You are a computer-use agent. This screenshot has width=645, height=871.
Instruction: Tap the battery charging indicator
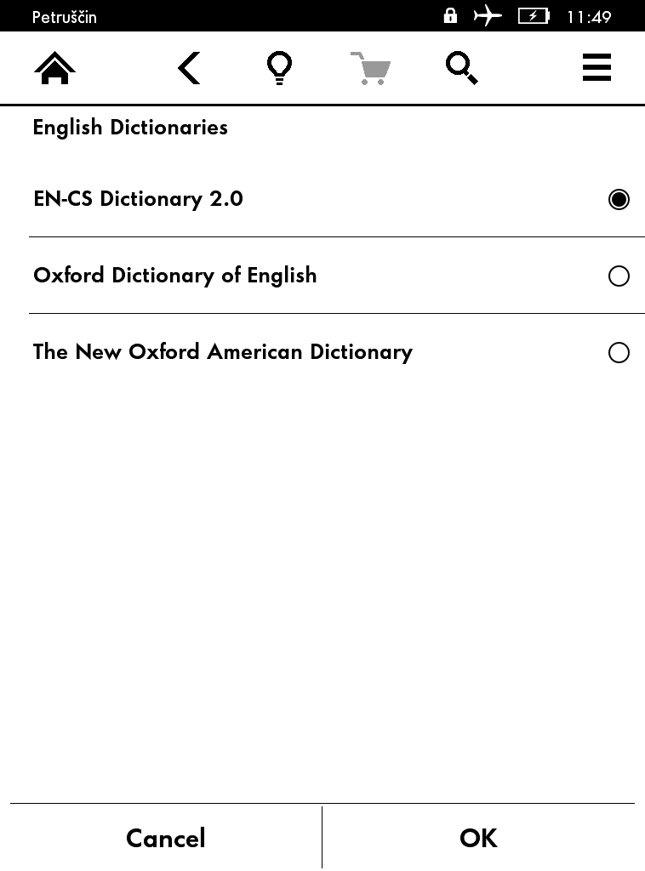coord(534,16)
